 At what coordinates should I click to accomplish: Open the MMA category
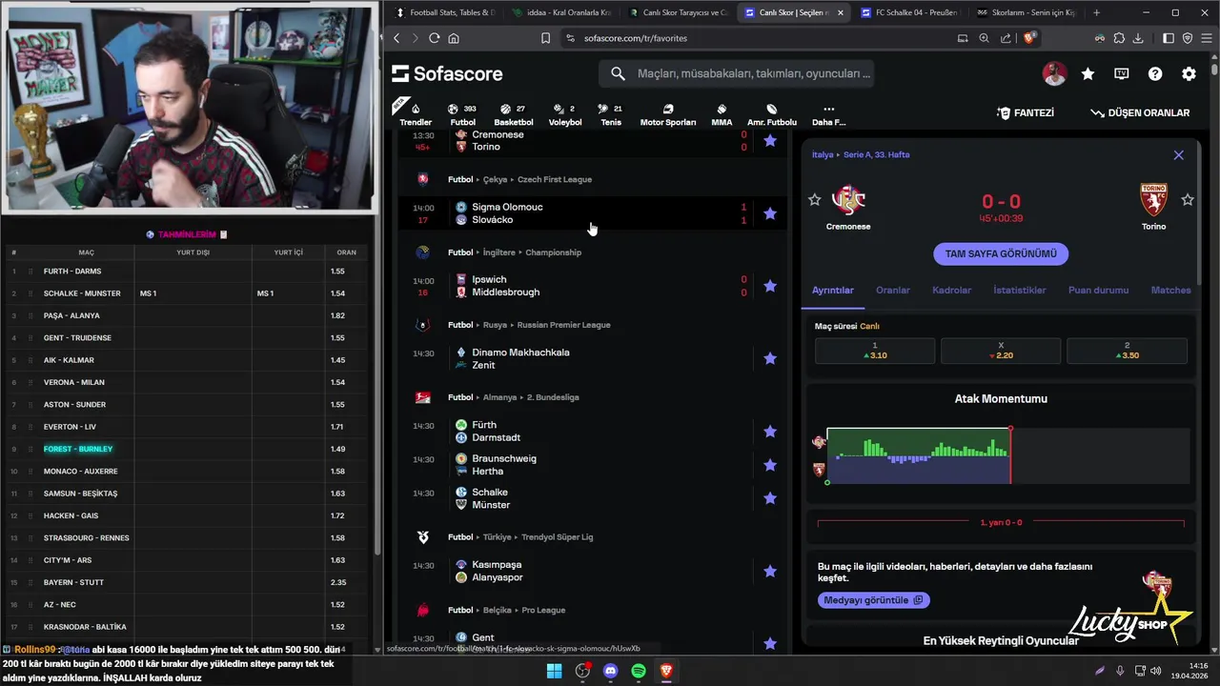point(722,114)
